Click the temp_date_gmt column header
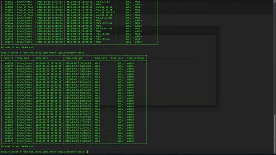 74,58
